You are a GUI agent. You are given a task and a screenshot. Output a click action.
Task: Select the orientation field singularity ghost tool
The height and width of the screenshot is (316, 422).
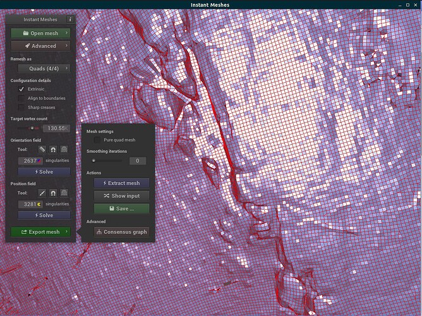click(x=64, y=149)
